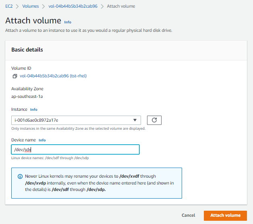Click the breadcrumb chevron after Volumes

coord(44,6)
